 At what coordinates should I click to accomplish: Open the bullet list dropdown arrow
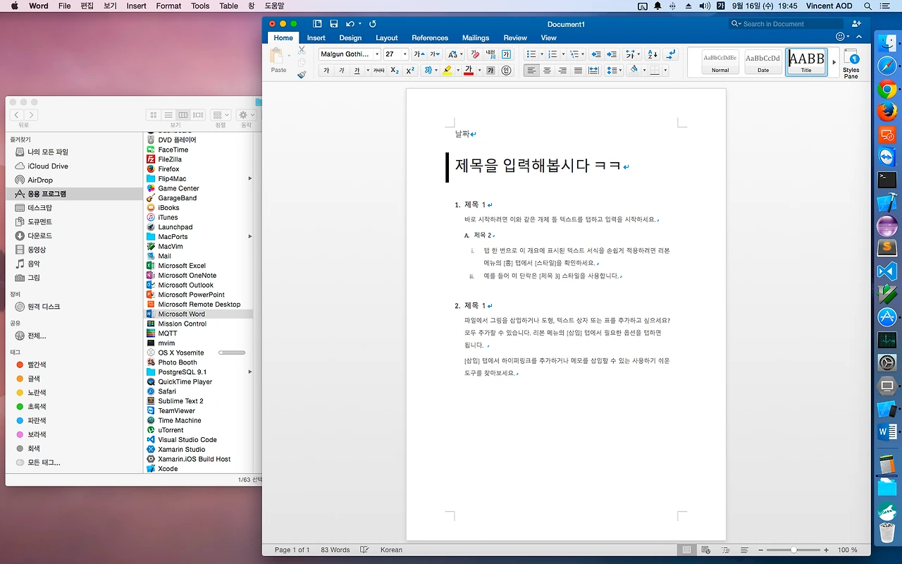[x=542, y=54]
